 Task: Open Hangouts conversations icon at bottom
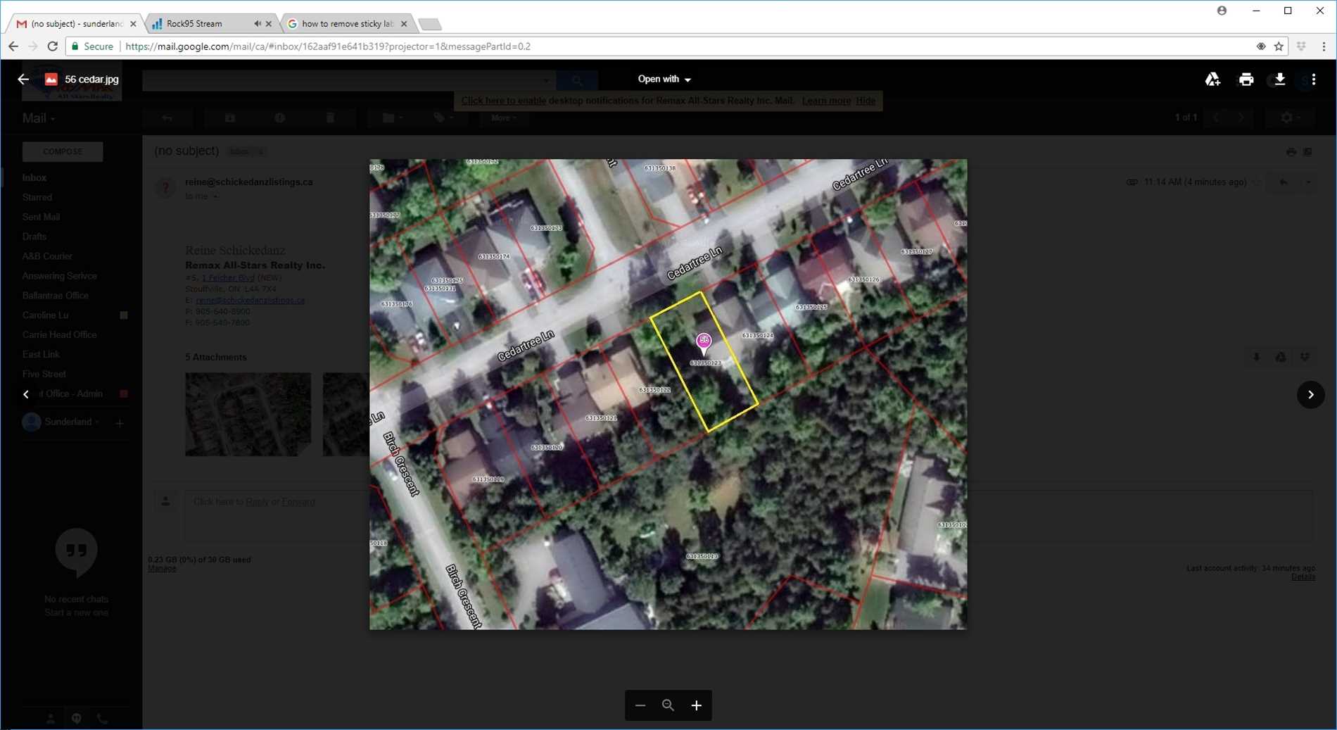pos(76,719)
